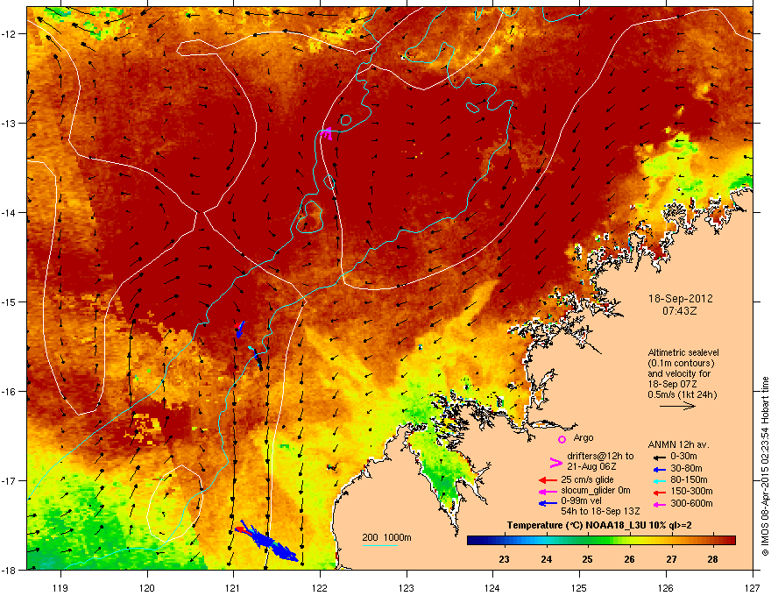This screenshot has width=771, height=596.
Task: Click the '25 cm/s glide' label
Action: coord(587,479)
